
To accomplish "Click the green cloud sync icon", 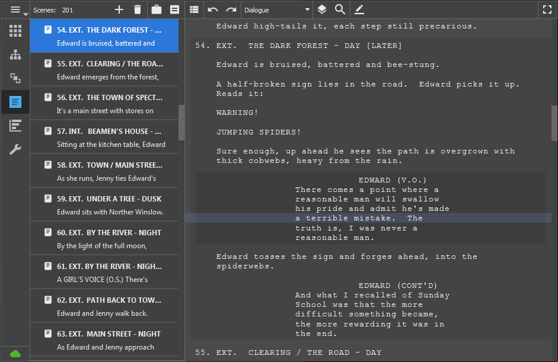I will 15,354.
